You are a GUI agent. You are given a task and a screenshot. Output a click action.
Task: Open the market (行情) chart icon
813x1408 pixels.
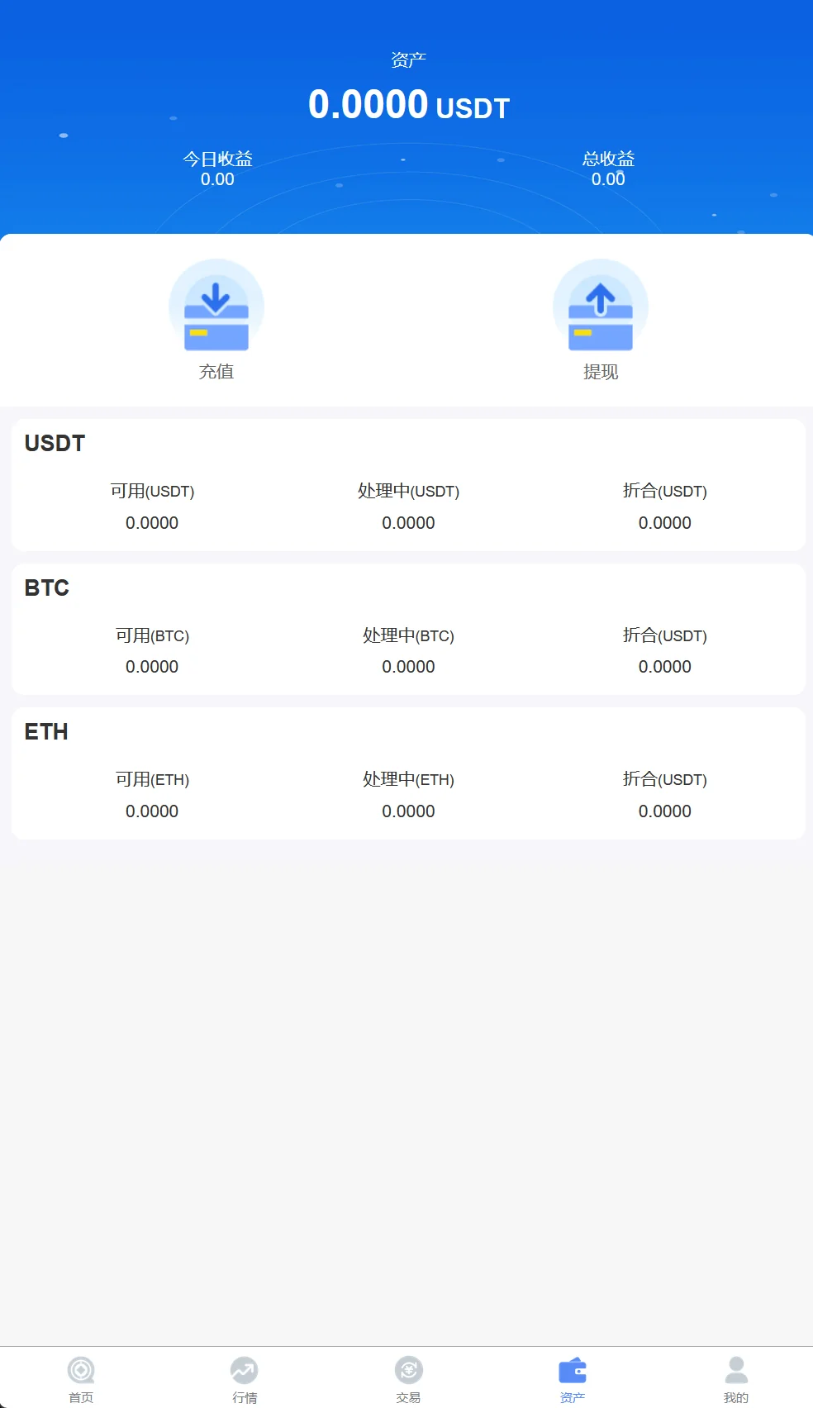[244, 1370]
